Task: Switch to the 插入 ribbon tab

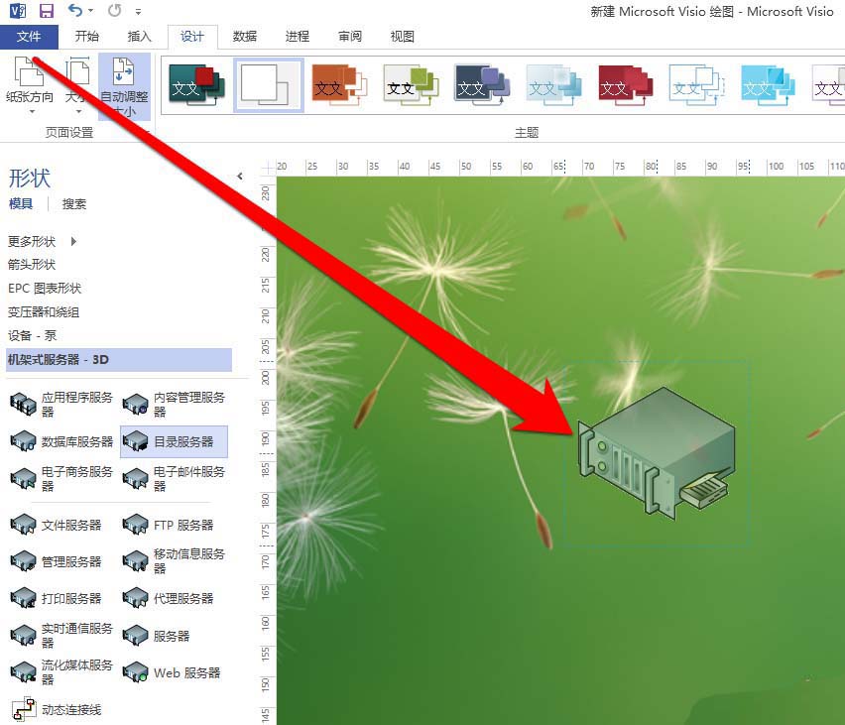Action: [139, 36]
